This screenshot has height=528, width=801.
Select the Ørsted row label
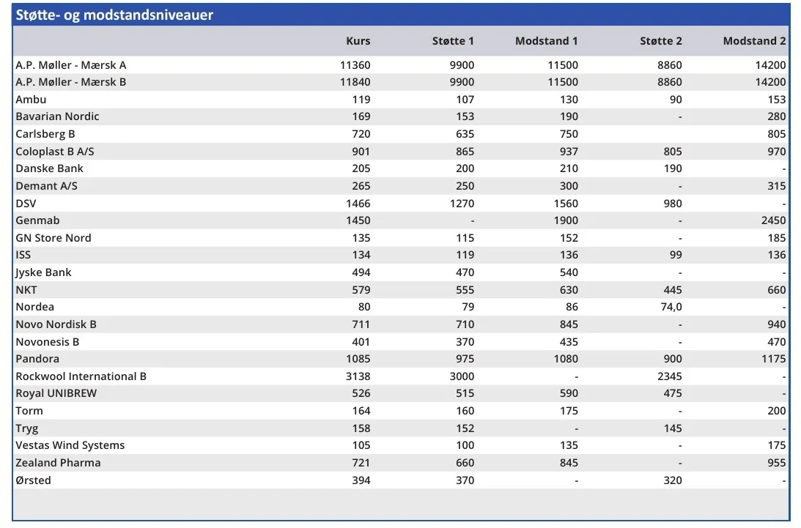(34, 480)
